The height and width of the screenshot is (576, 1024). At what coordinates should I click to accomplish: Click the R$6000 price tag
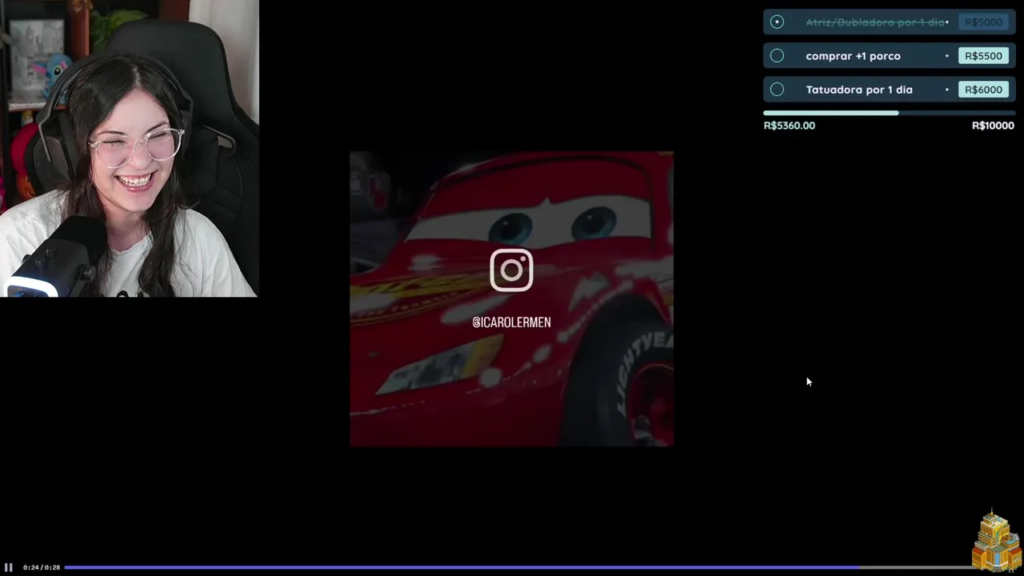(x=983, y=90)
